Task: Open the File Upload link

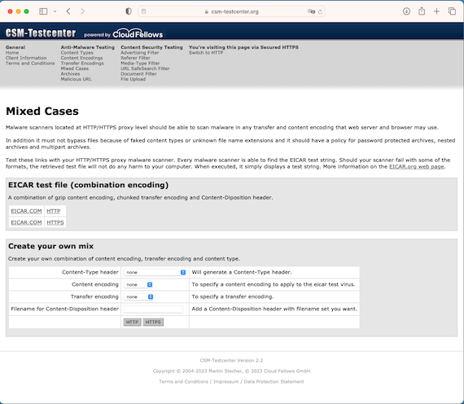Action: pyautogui.click(x=133, y=79)
